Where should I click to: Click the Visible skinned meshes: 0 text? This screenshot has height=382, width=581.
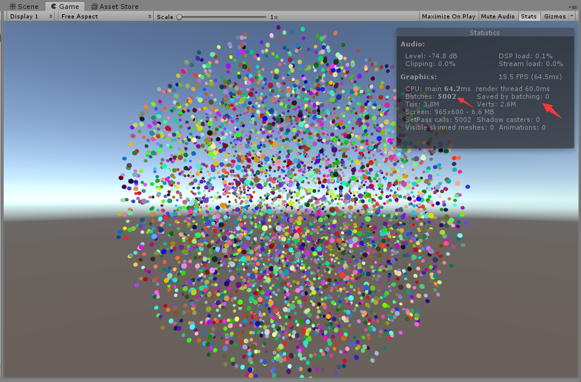click(449, 127)
